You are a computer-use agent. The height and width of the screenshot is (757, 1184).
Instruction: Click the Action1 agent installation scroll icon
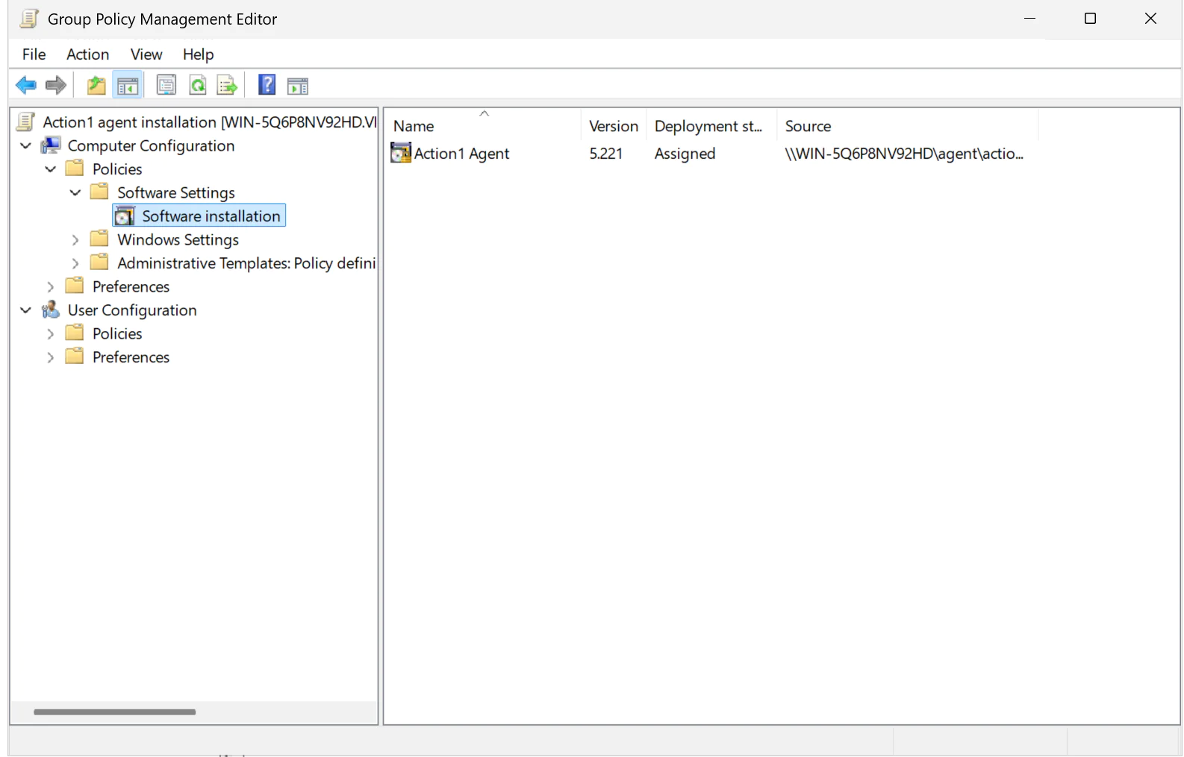tap(25, 122)
